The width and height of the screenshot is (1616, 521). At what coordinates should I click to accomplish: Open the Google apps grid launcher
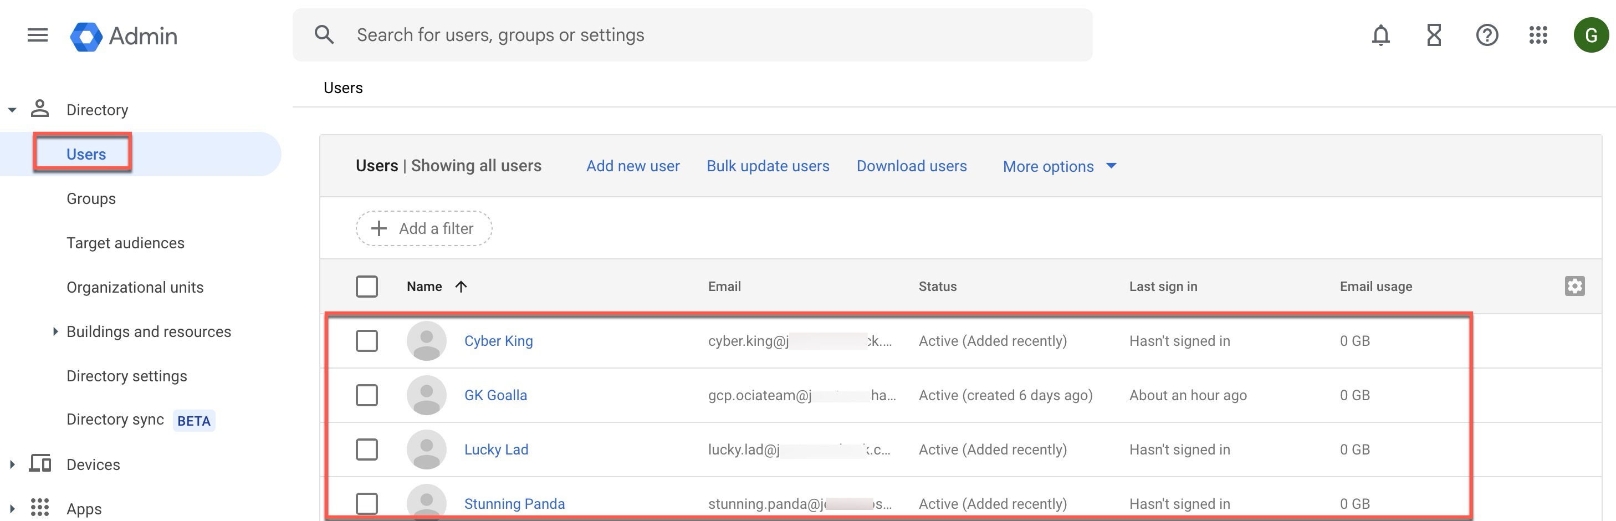click(x=1538, y=35)
